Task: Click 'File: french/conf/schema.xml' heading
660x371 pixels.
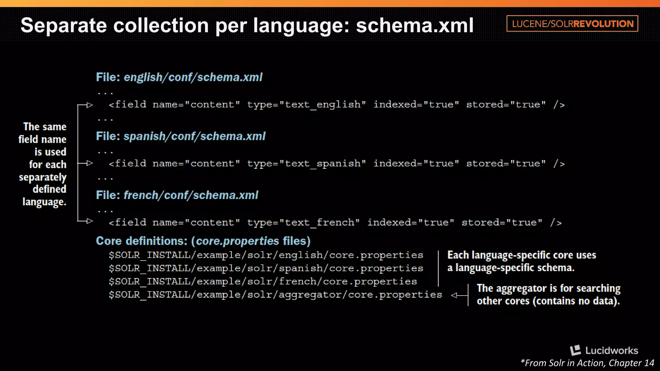Action: point(177,195)
